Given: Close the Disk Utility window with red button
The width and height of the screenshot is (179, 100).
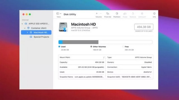Looking at the screenshot, I should pyautogui.click(x=23, y=14).
